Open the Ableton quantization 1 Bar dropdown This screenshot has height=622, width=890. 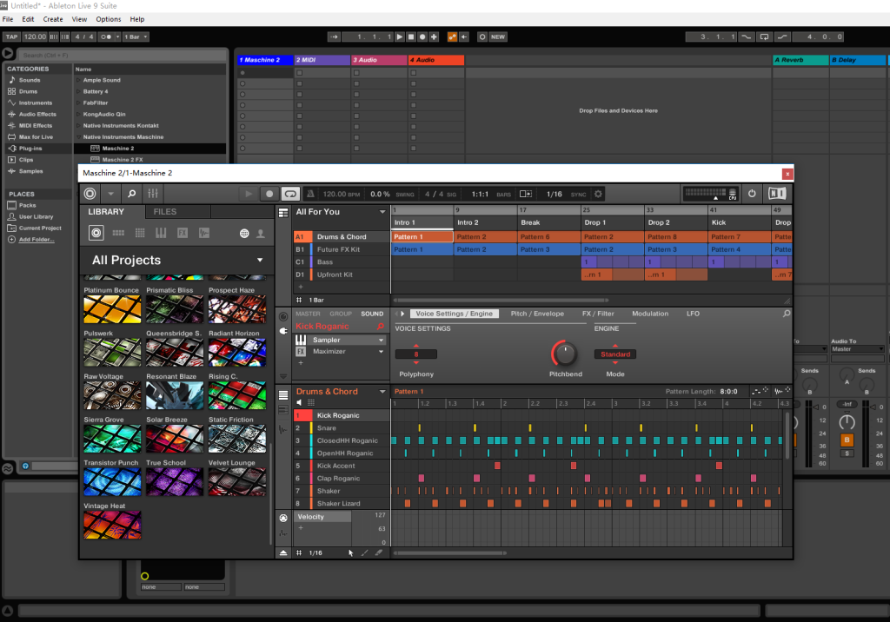click(x=136, y=36)
